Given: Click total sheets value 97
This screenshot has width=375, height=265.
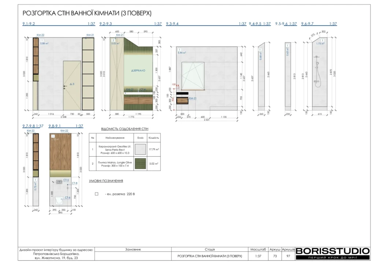Looking at the screenshot, I should (x=289, y=256).
